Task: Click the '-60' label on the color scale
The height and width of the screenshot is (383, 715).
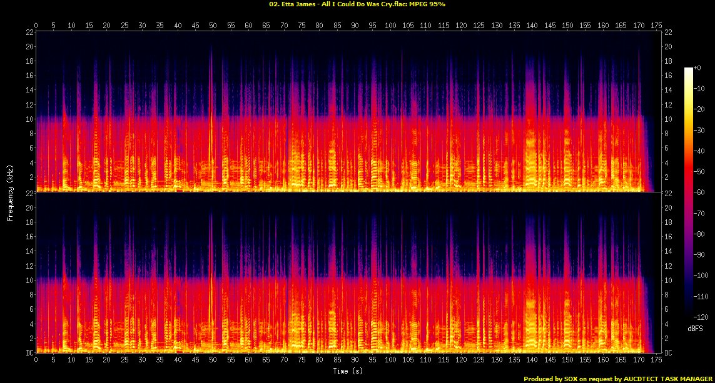Action: (x=699, y=192)
